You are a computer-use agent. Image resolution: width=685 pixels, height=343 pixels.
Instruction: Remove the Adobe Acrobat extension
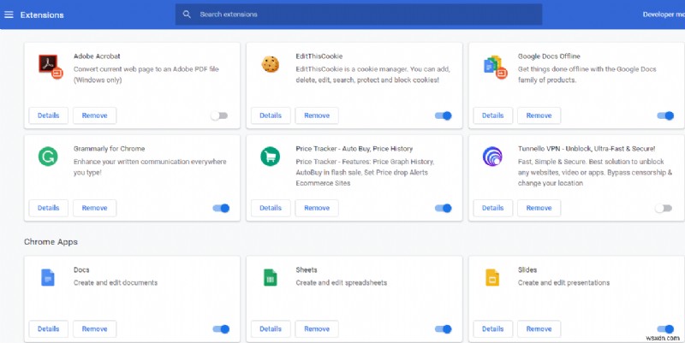pos(94,115)
